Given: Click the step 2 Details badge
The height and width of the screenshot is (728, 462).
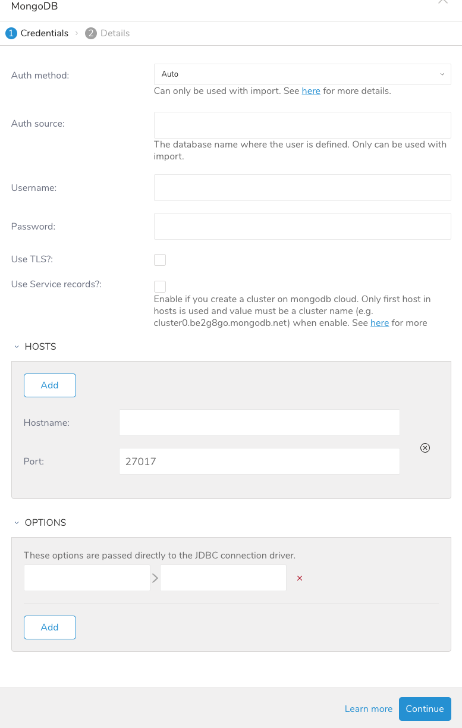Looking at the screenshot, I should click(91, 33).
